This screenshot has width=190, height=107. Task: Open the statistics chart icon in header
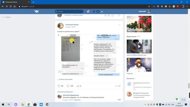pyautogui.click(x=102, y=11)
